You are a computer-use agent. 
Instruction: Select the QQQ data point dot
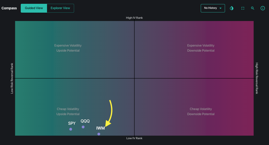pos(83,127)
